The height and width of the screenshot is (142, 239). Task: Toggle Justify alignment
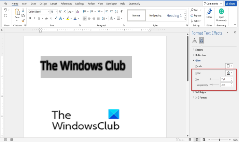pyautogui.click(x=98, y=18)
